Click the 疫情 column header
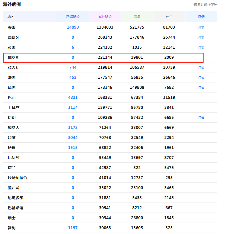The image size is (225, 234). (x=201, y=16)
